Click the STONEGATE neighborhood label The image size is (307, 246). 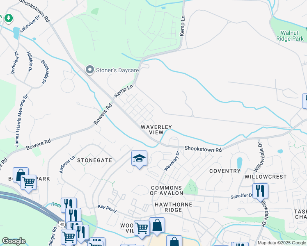click(94, 160)
